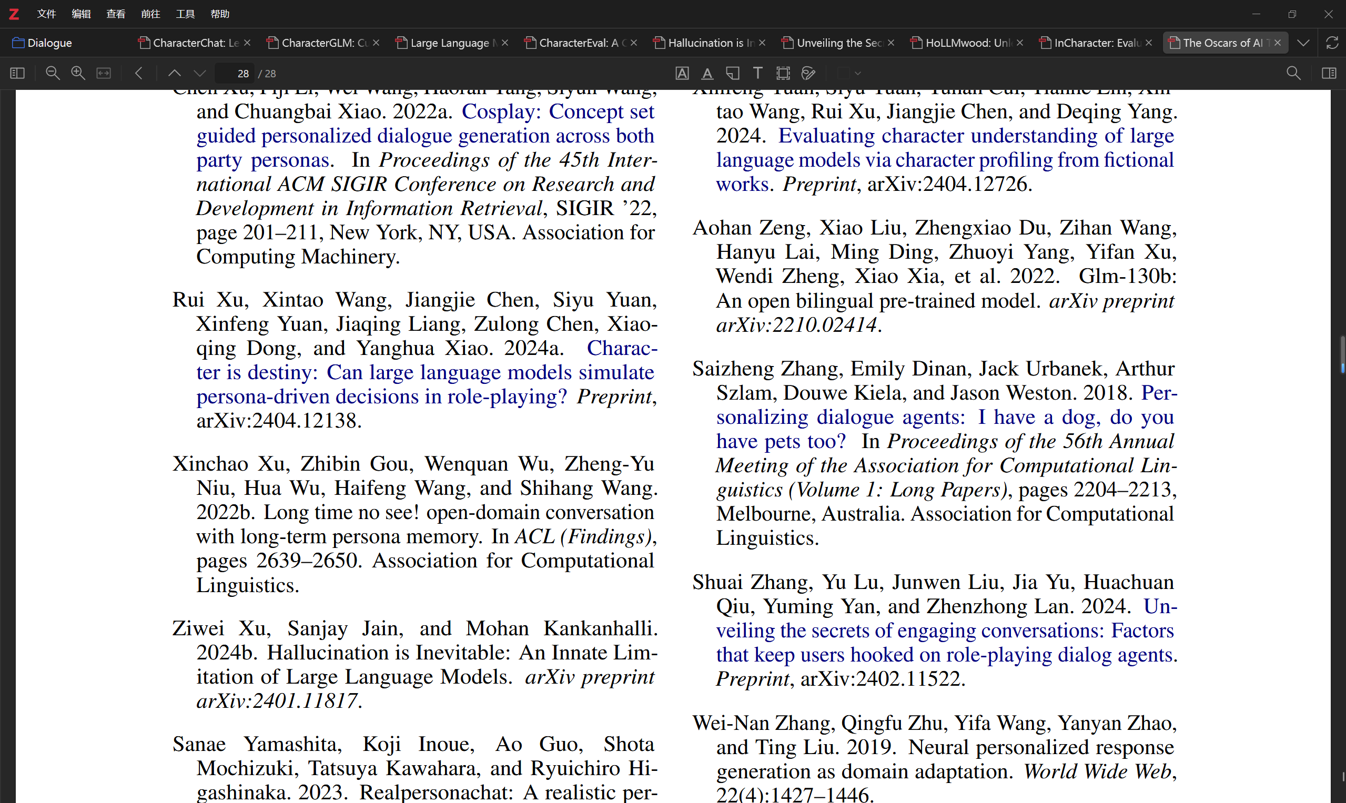This screenshot has height=803, width=1346.
Task: Open the 文件 menu
Action: (46, 14)
